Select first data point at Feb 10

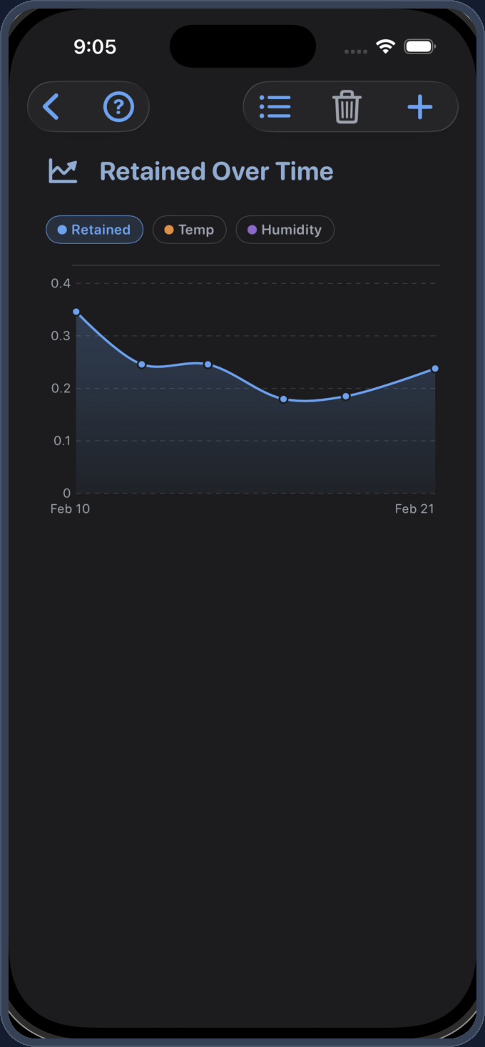coord(76,312)
